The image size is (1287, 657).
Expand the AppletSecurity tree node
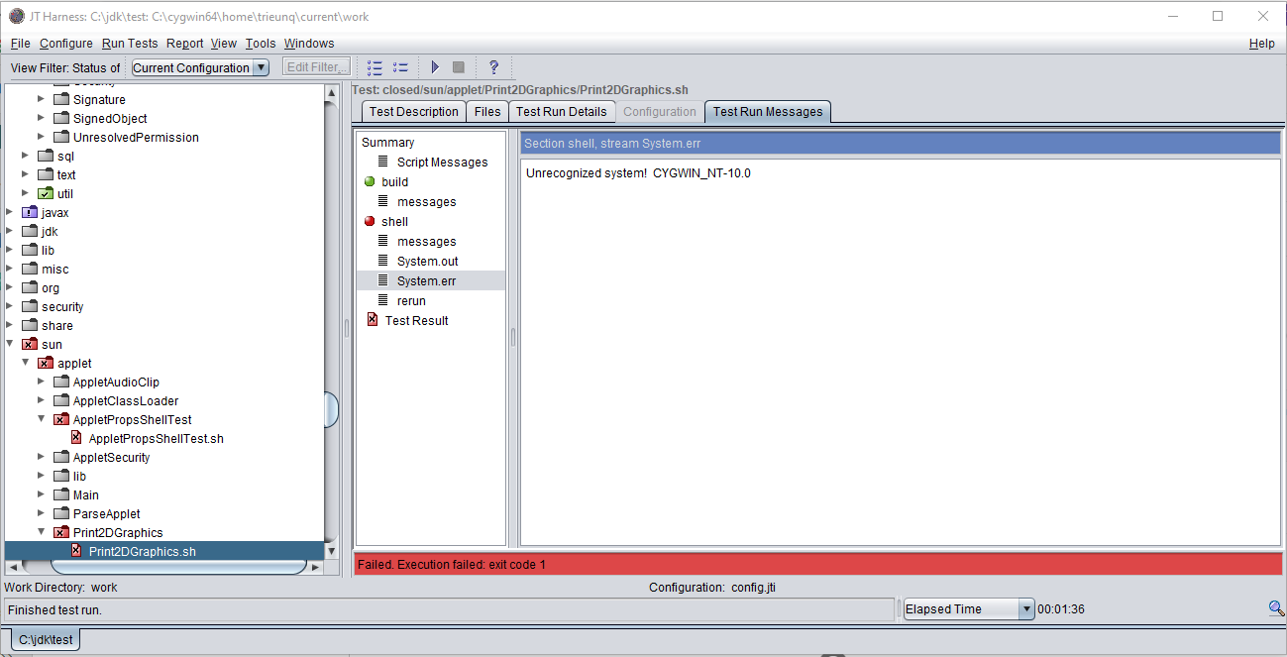(42, 457)
